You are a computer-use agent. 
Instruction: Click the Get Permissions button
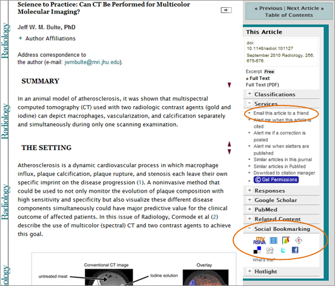276,179
